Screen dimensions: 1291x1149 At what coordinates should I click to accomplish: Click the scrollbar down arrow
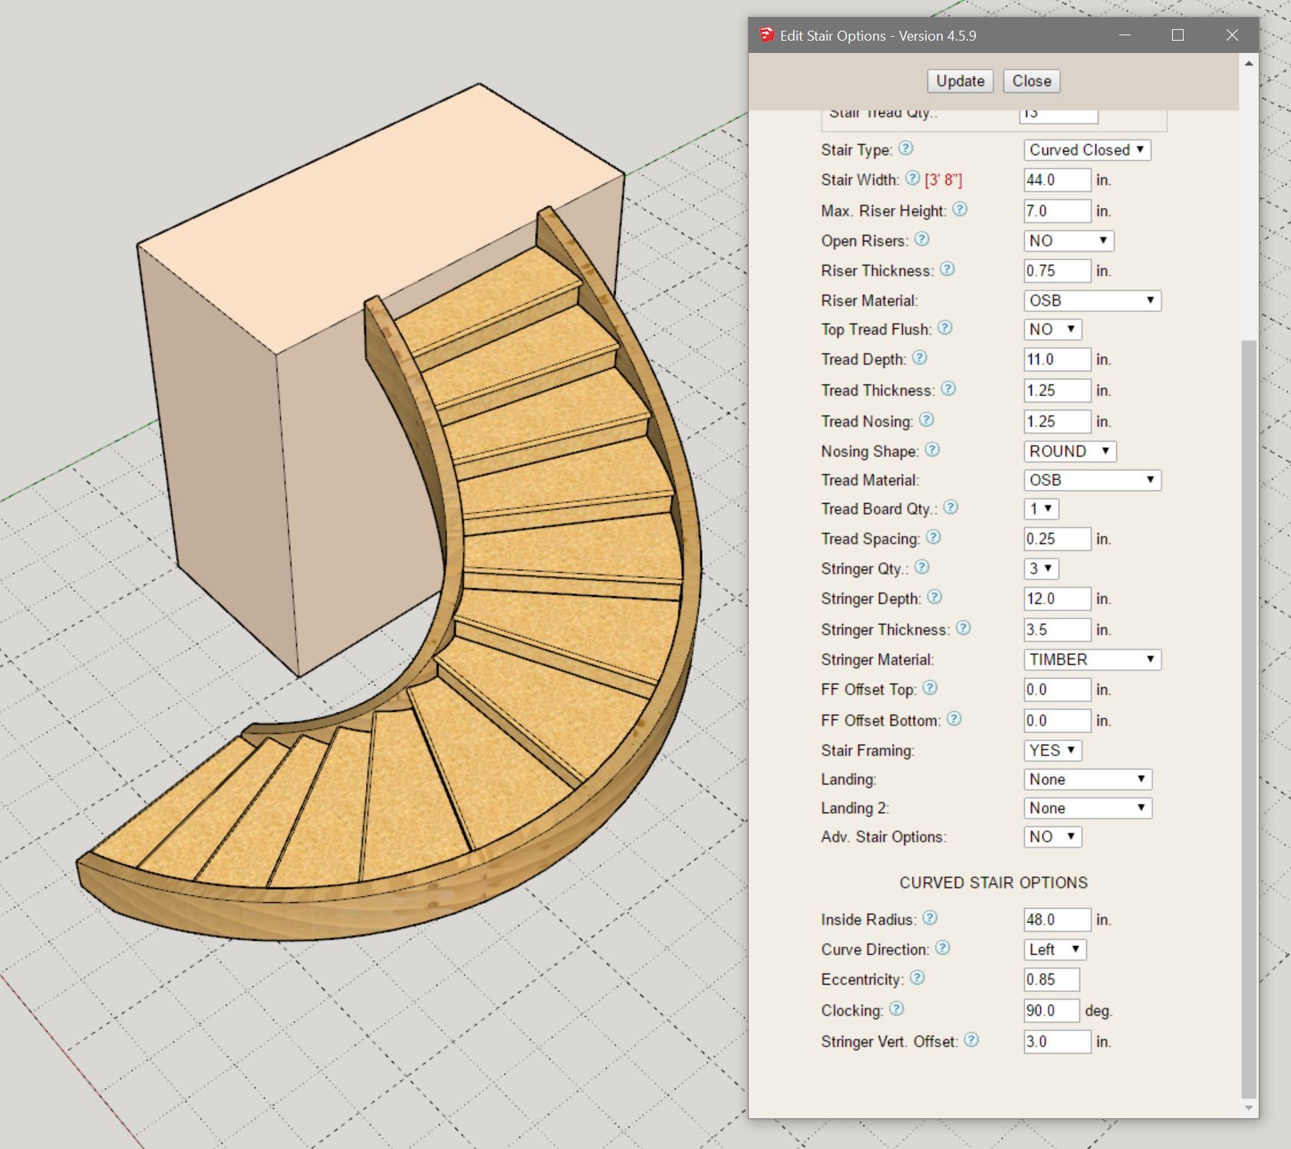[x=1249, y=1108]
